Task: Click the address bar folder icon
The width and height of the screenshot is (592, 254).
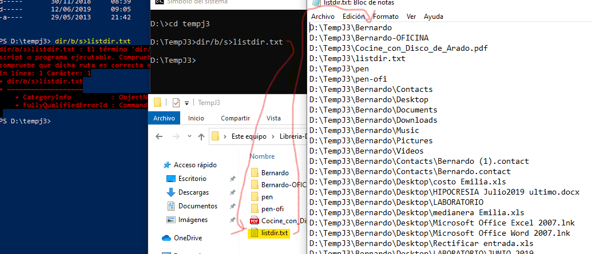Action: [216, 136]
